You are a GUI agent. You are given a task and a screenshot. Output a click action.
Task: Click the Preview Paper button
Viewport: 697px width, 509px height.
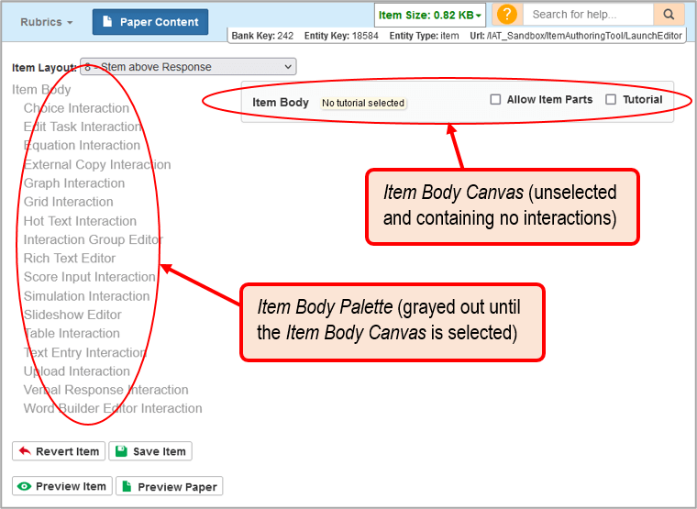[x=170, y=486]
